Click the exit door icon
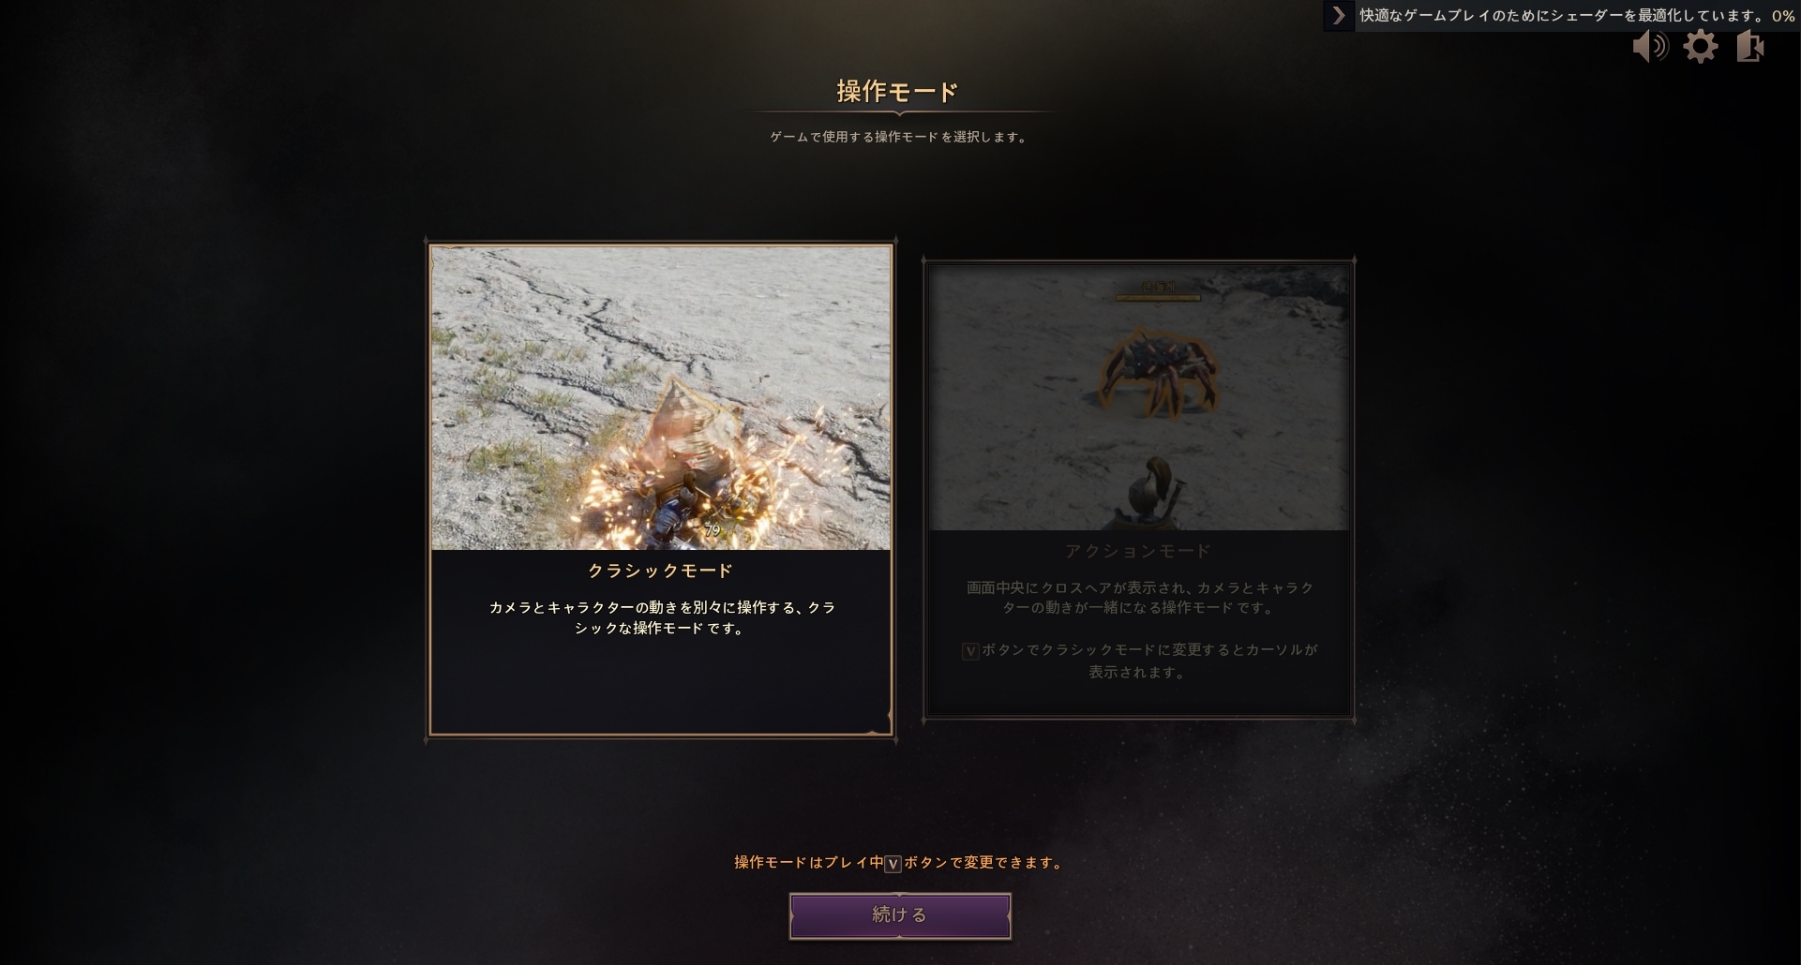The image size is (1801, 965). 1750,46
